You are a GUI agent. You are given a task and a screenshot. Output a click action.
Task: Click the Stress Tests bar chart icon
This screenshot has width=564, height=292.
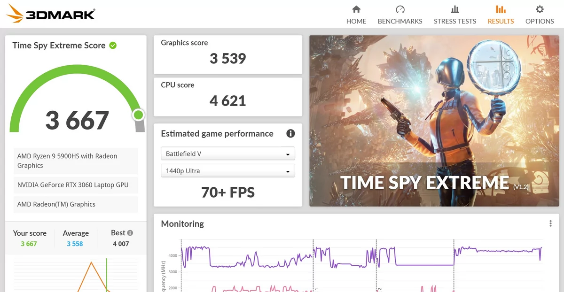(455, 9)
